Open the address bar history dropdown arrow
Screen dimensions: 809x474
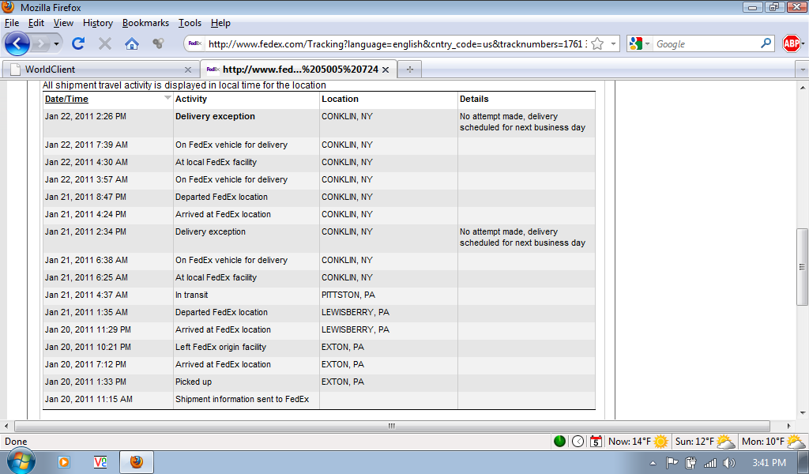(613, 43)
